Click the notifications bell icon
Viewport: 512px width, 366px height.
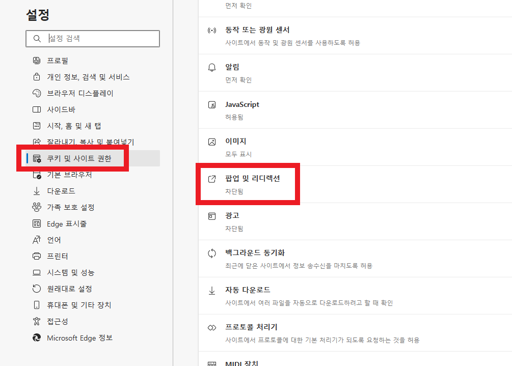(211, 67)
